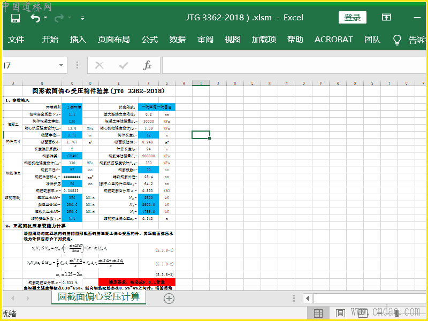
Task: Click the Tell Me lightbulb icon
Action: 397,40
